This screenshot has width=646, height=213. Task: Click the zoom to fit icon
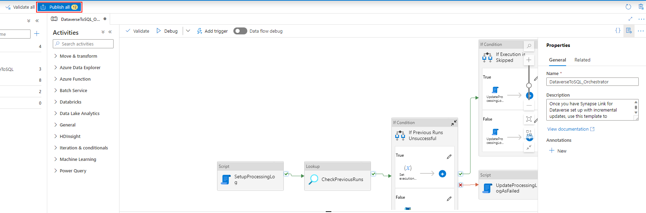point(529,119)
